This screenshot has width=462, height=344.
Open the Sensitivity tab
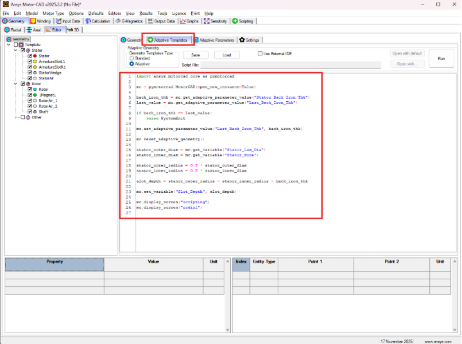point(216,21)
